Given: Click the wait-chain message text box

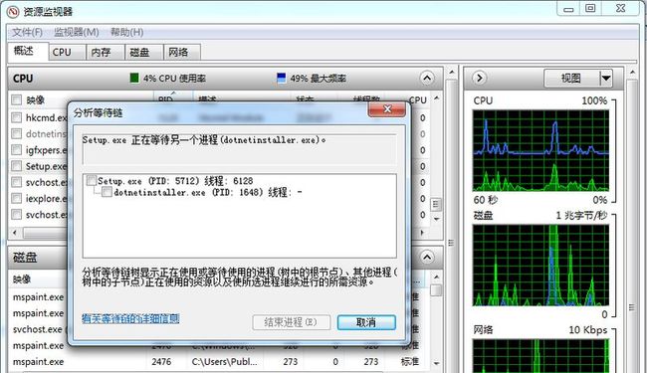Looking at the screenshot, I should [x=239, y=149].
